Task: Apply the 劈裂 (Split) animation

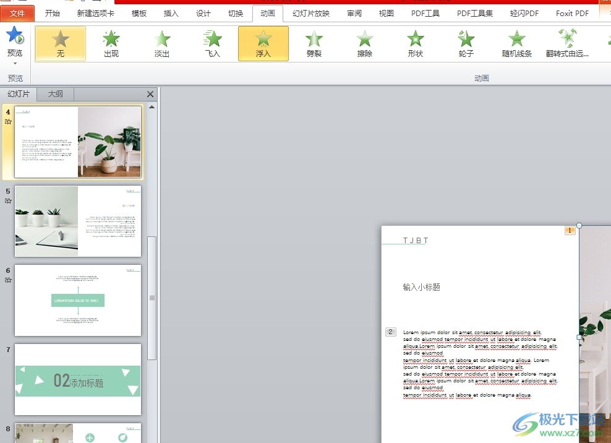Action: point(314,43)
